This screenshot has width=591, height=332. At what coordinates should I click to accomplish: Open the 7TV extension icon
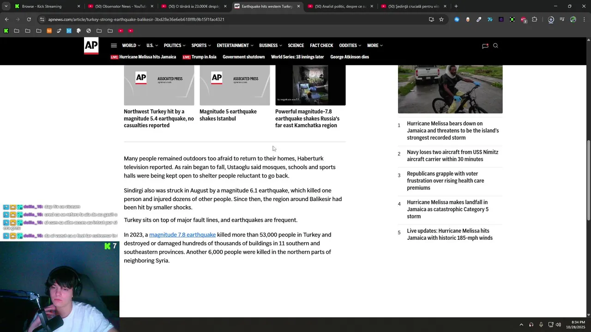490,19
